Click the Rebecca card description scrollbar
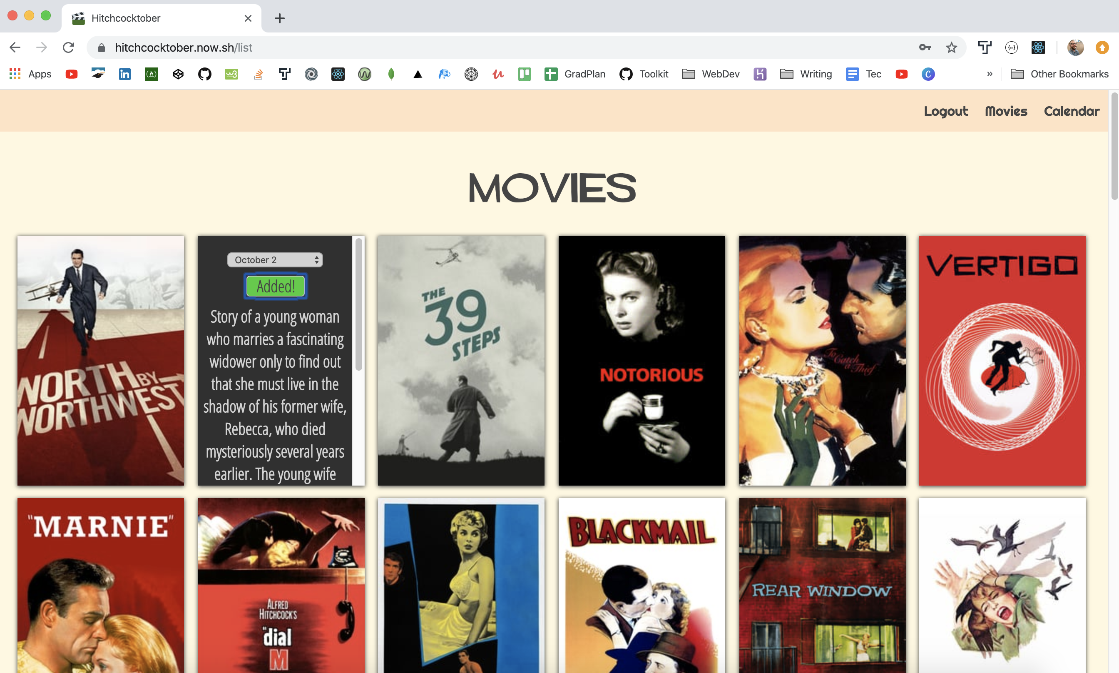Image resolution: width=1119 pixels, height=673 pixels. pos(358,304)
